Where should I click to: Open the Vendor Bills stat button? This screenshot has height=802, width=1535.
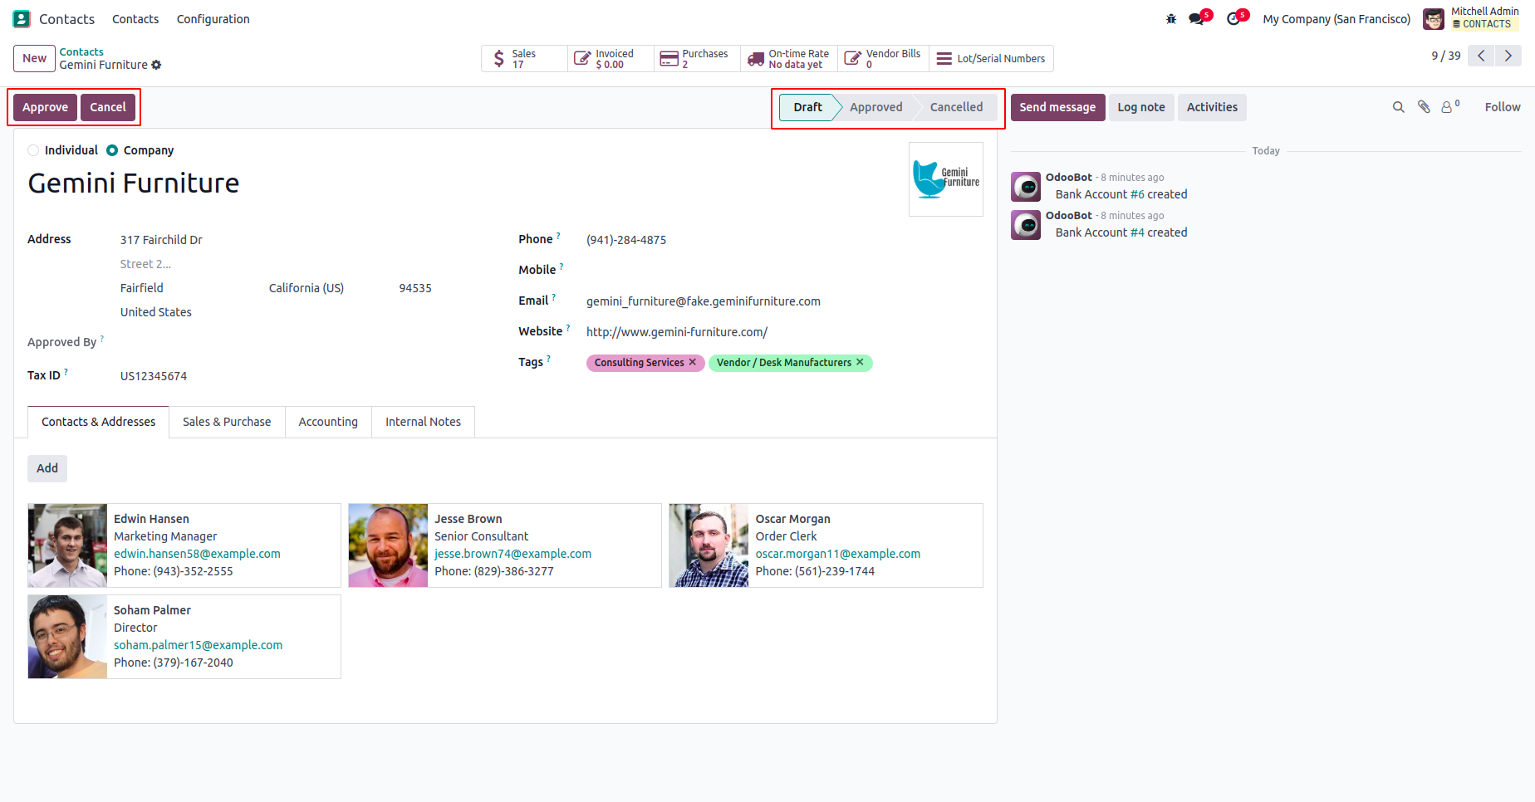click(x=884, y=59)
